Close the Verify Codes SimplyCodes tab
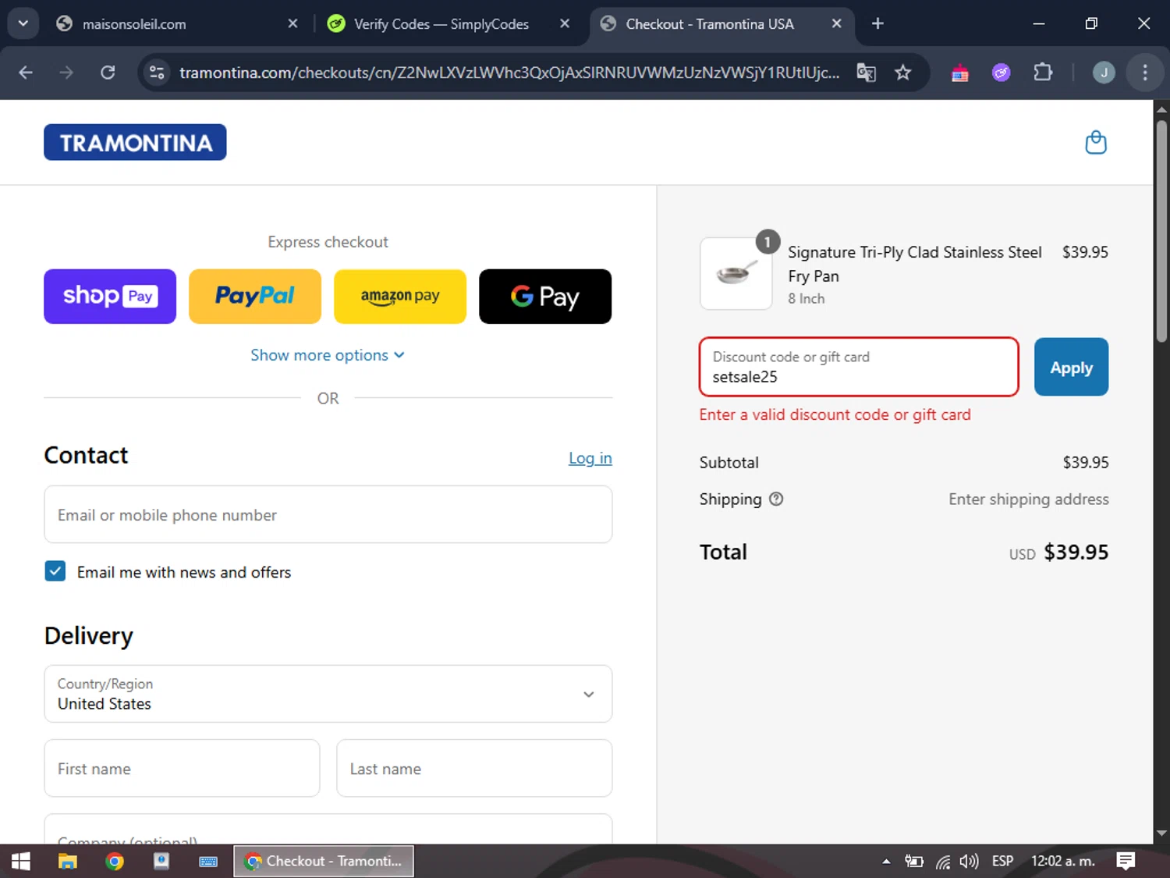 (x=565, y=23)
